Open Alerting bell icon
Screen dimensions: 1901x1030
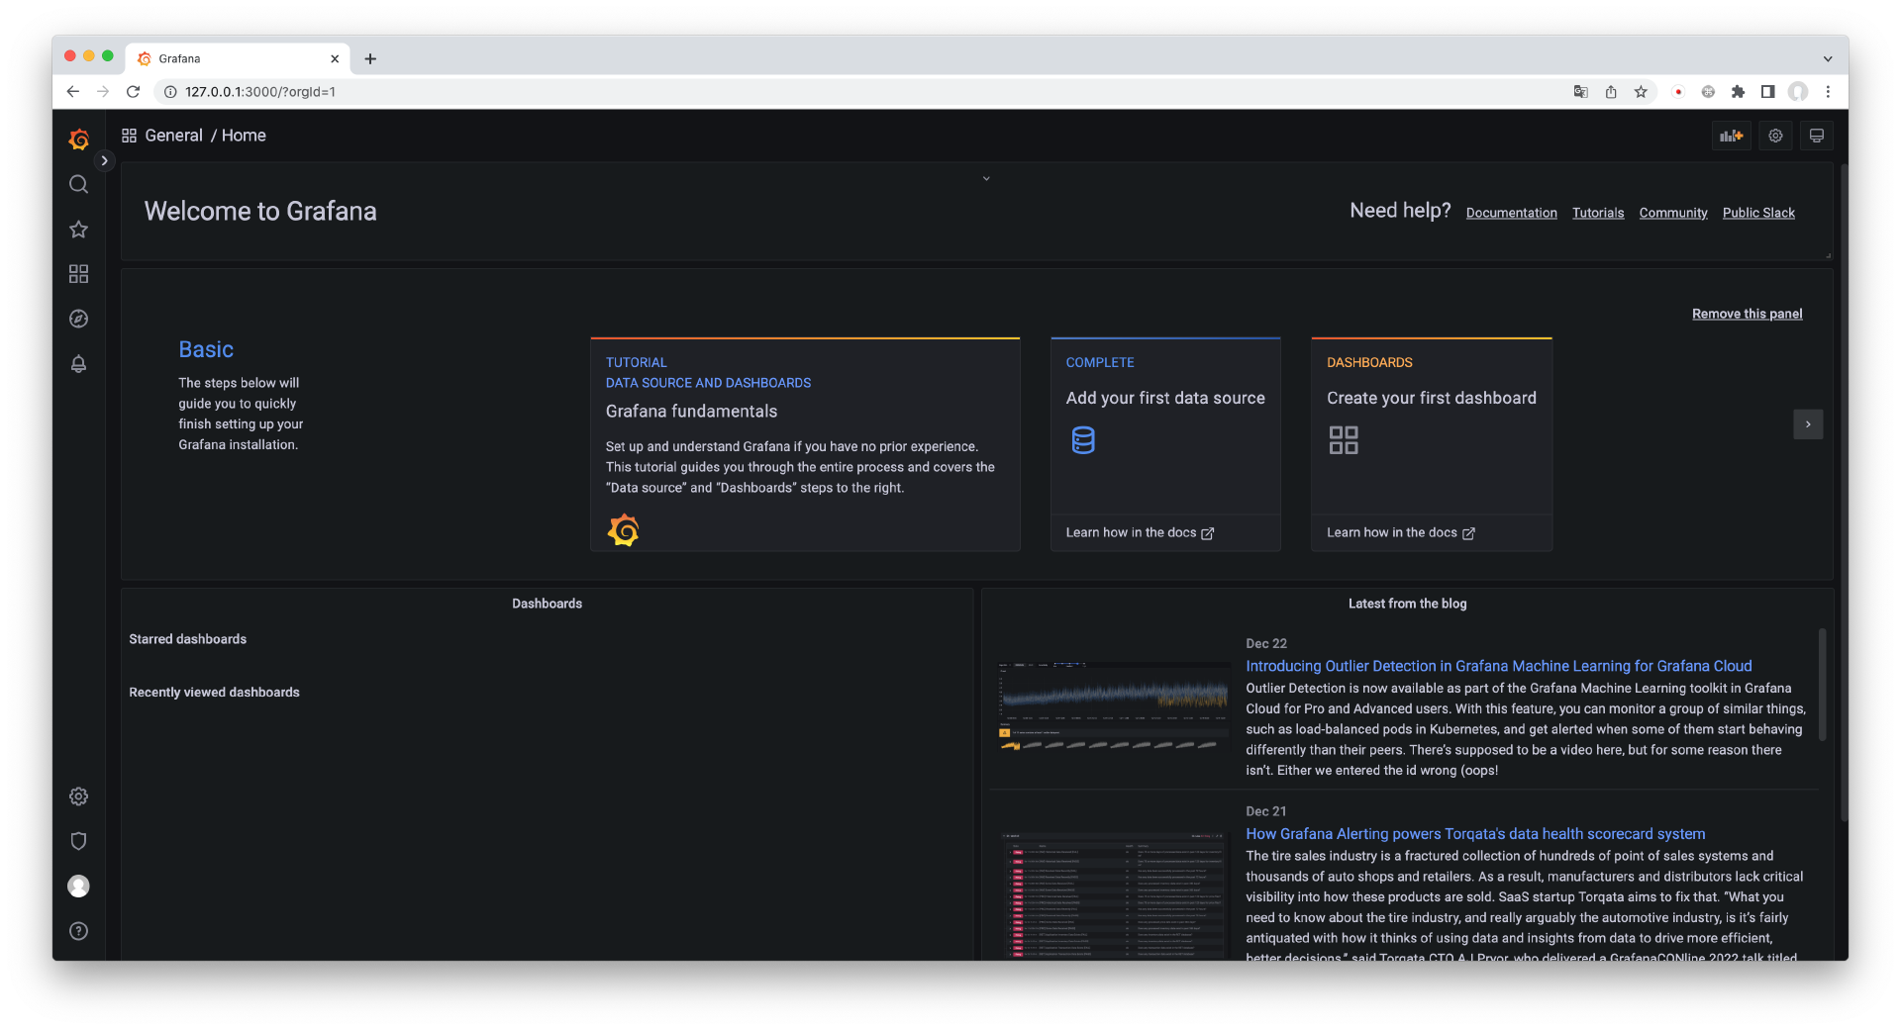tap(79, 364)
